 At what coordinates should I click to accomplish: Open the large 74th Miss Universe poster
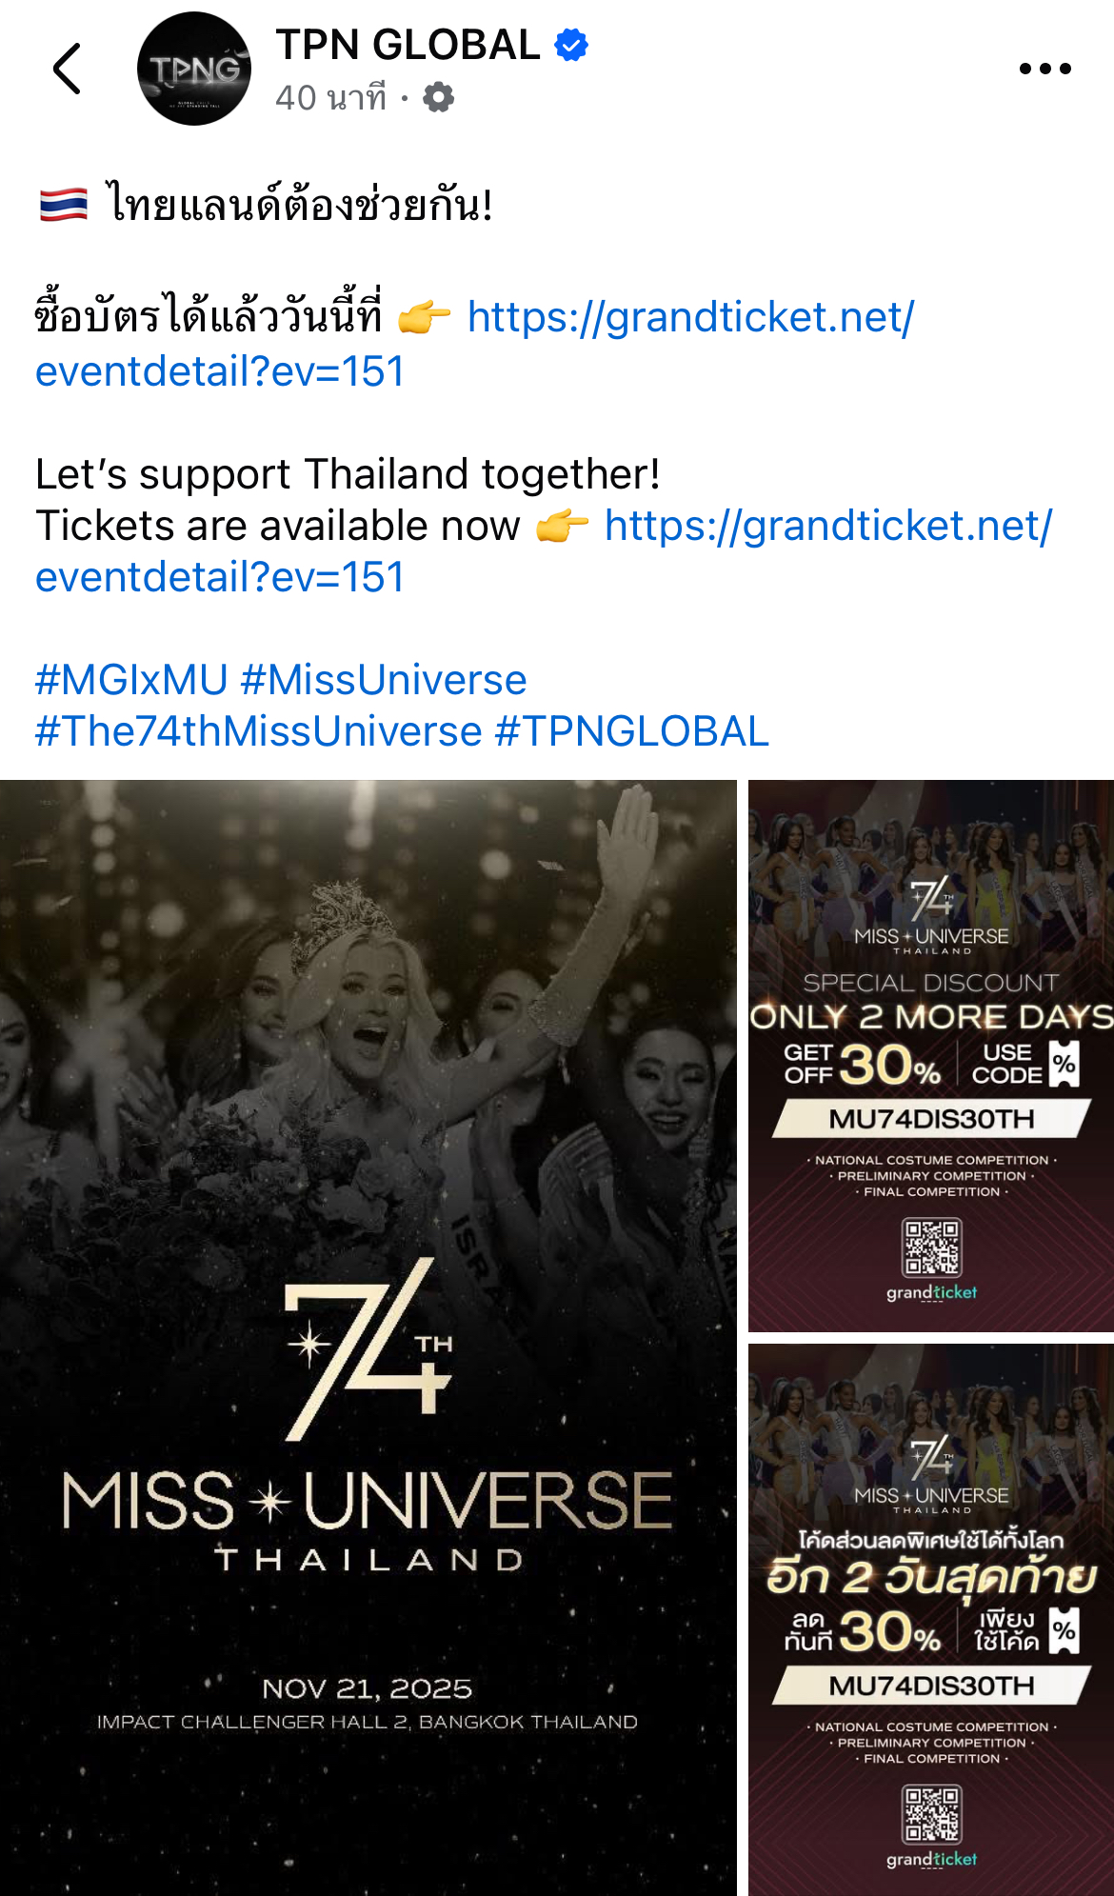pyautogui.click(x=368, y=1338)
